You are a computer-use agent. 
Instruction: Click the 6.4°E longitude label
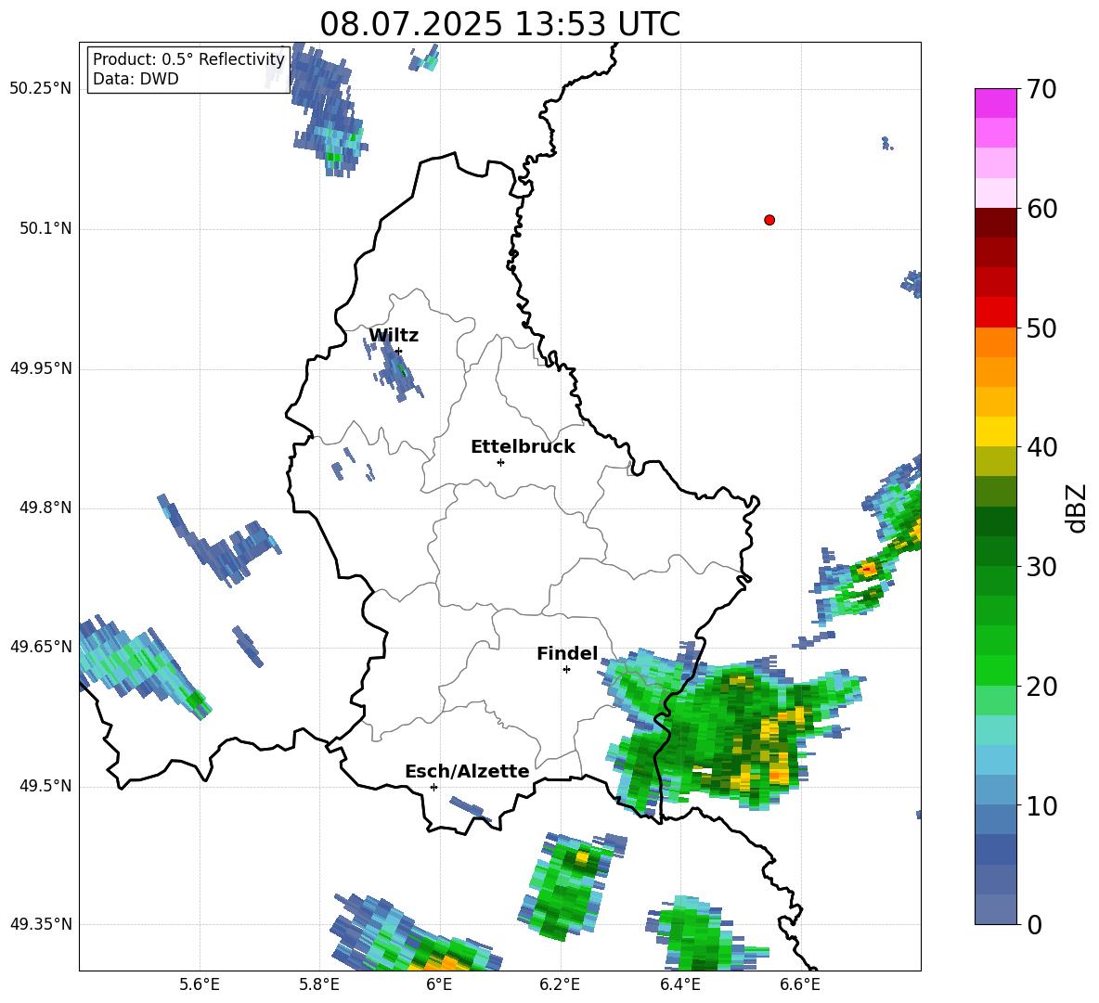pyautogui.click(x=679, y=984)
